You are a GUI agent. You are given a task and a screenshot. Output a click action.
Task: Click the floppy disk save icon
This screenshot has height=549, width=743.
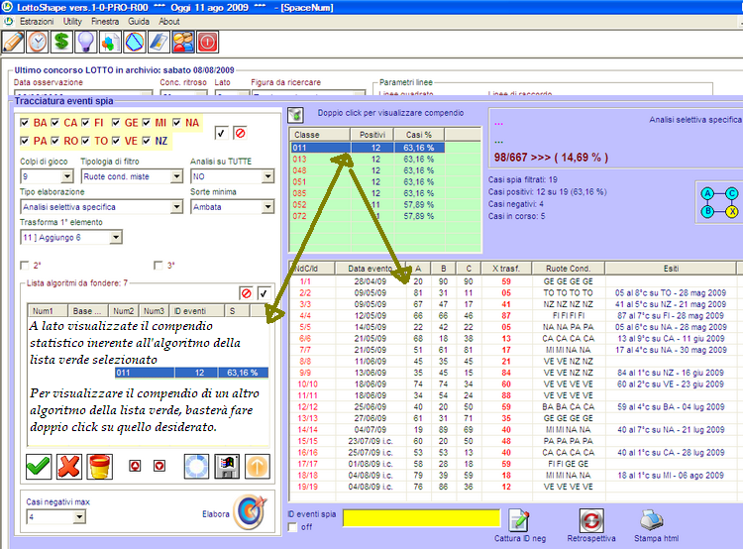point(227,467)
